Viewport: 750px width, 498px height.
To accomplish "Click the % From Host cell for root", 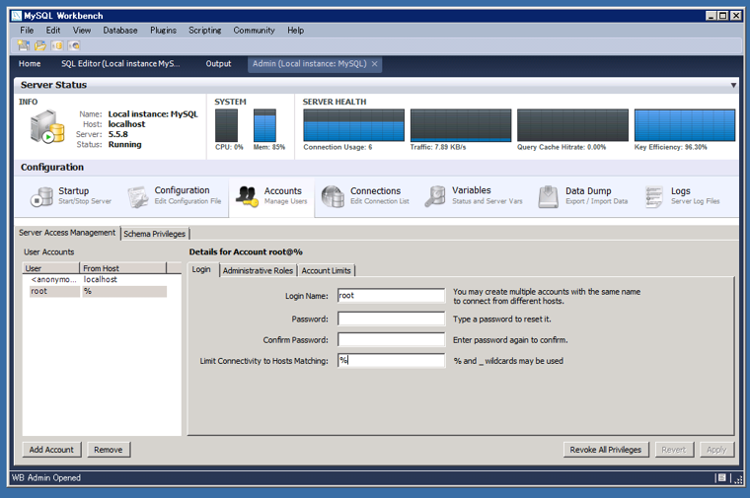I will click(x=124, y=292).
